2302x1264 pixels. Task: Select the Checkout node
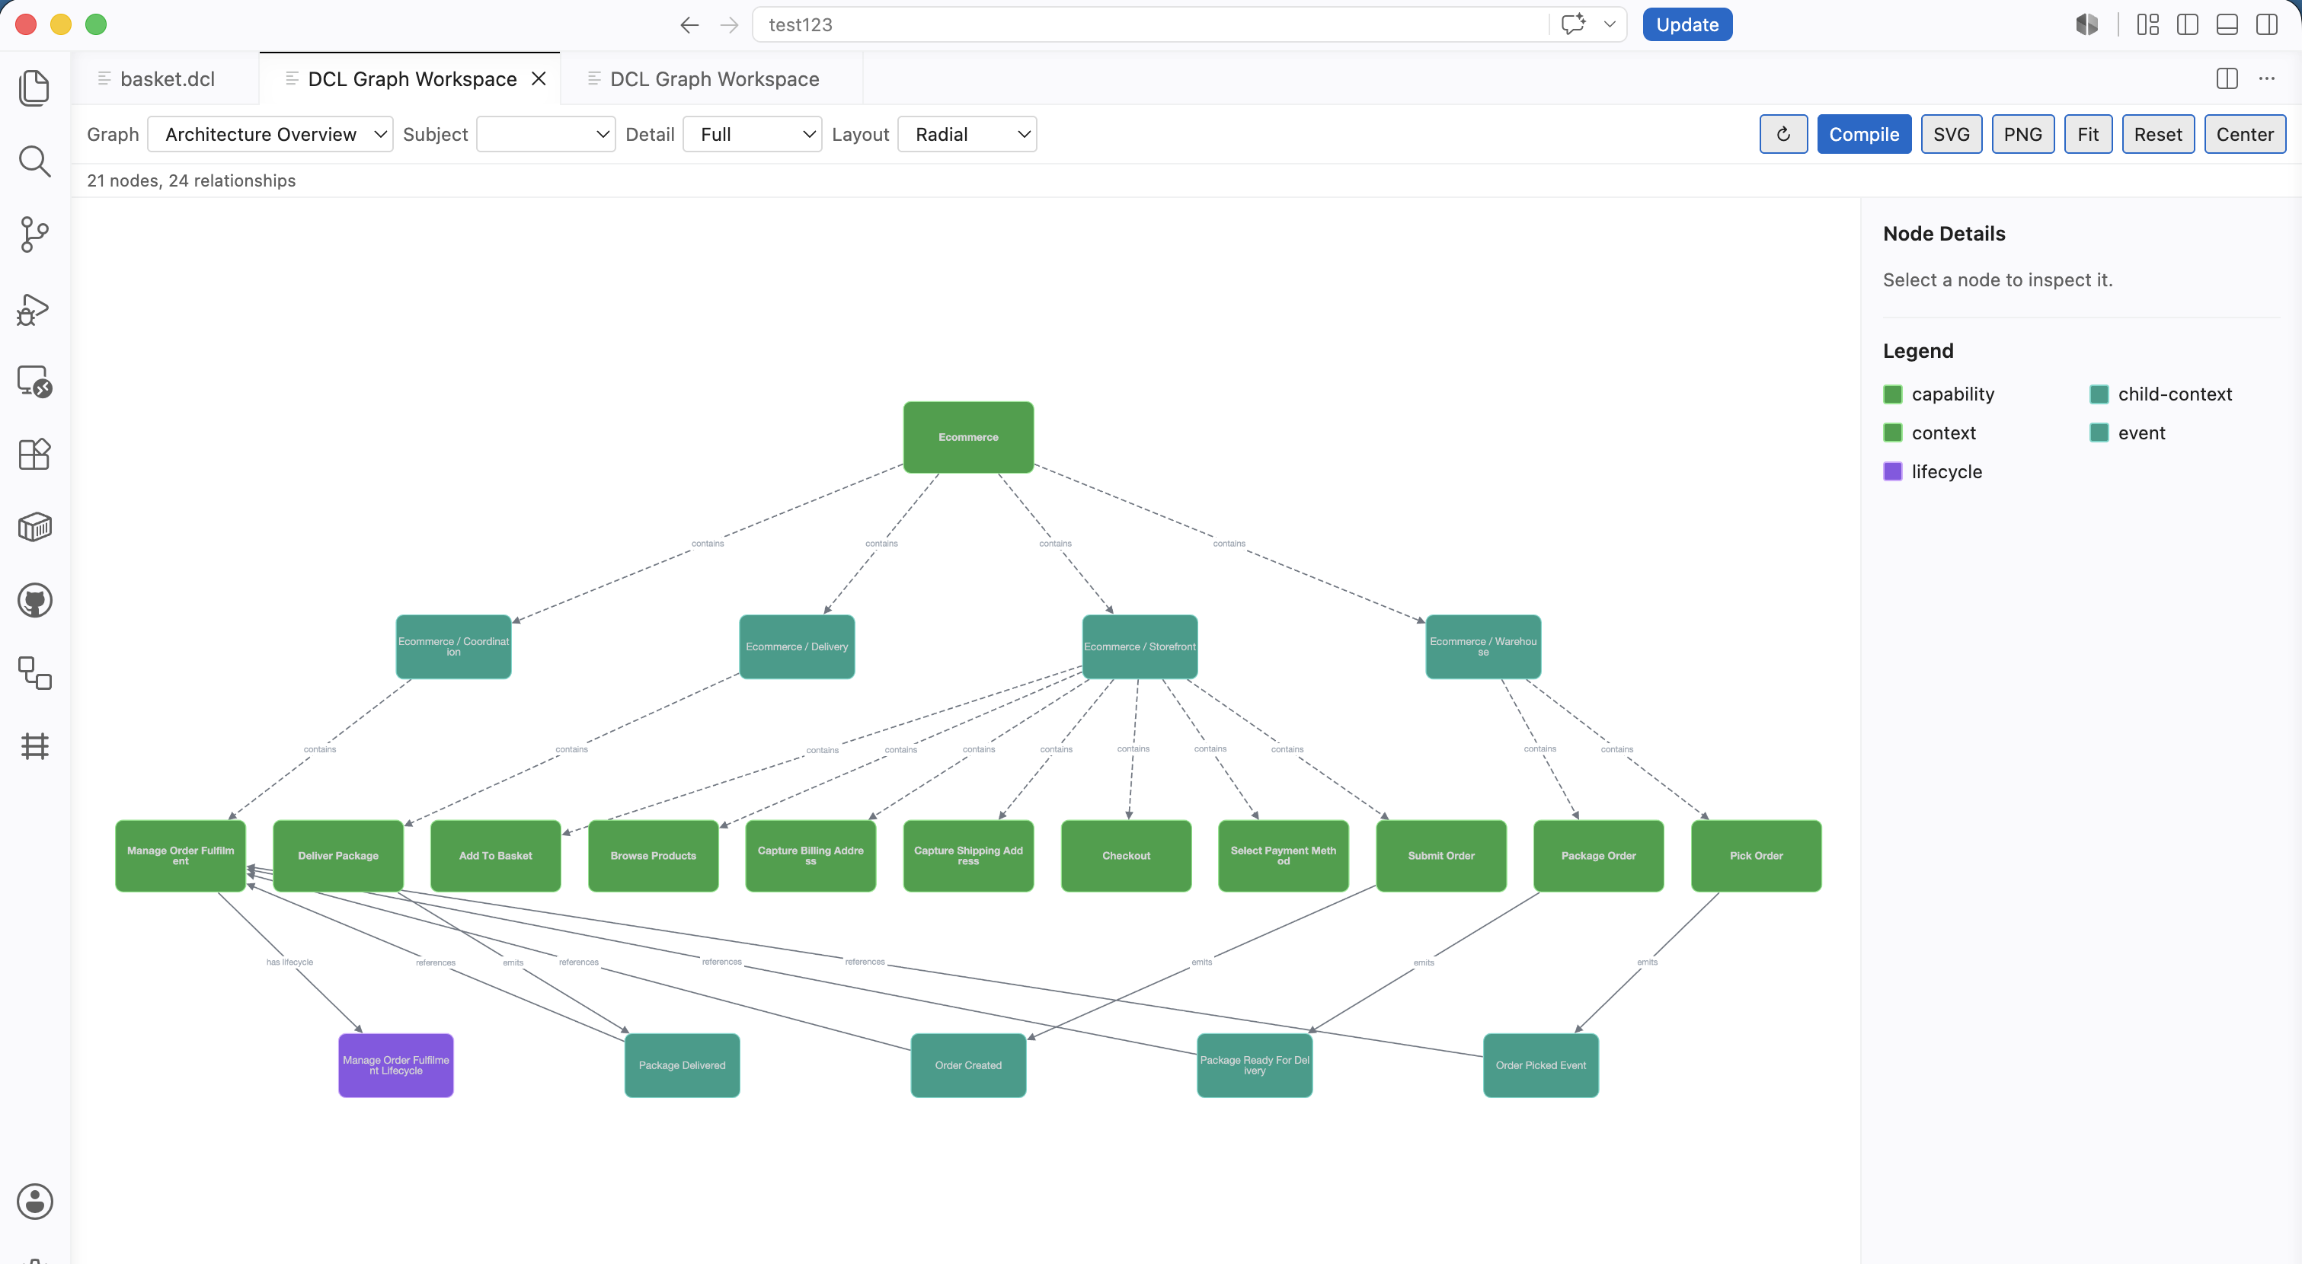point(1126,856)
